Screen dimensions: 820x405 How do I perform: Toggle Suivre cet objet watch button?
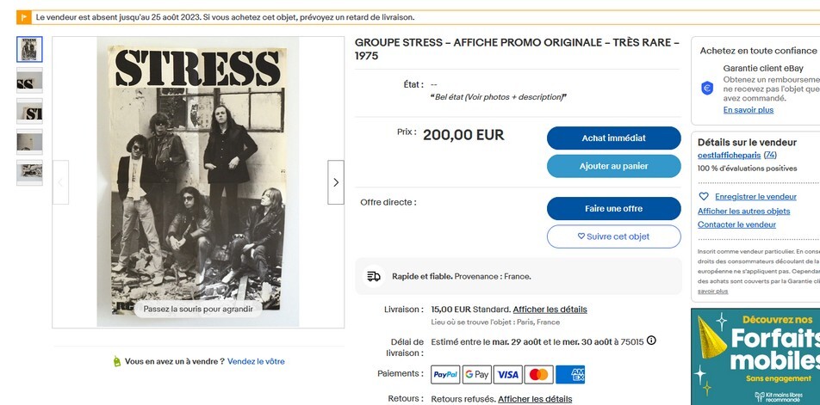click(613, 236)
